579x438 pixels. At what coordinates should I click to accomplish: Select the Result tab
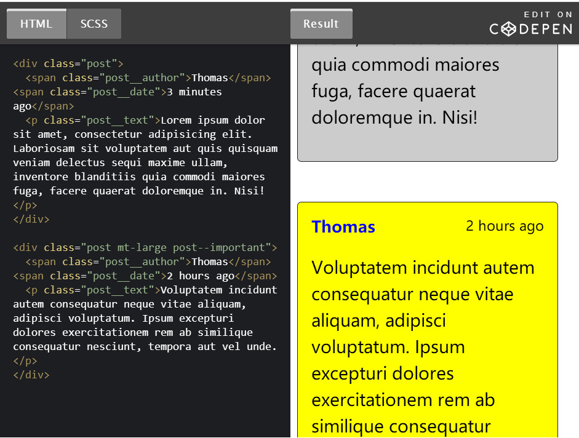point(321,24)
